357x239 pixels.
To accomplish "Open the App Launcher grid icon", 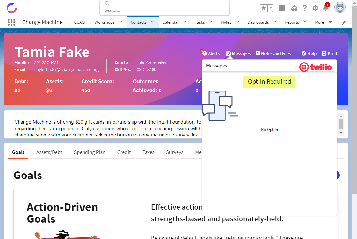I will pos(11,22).
